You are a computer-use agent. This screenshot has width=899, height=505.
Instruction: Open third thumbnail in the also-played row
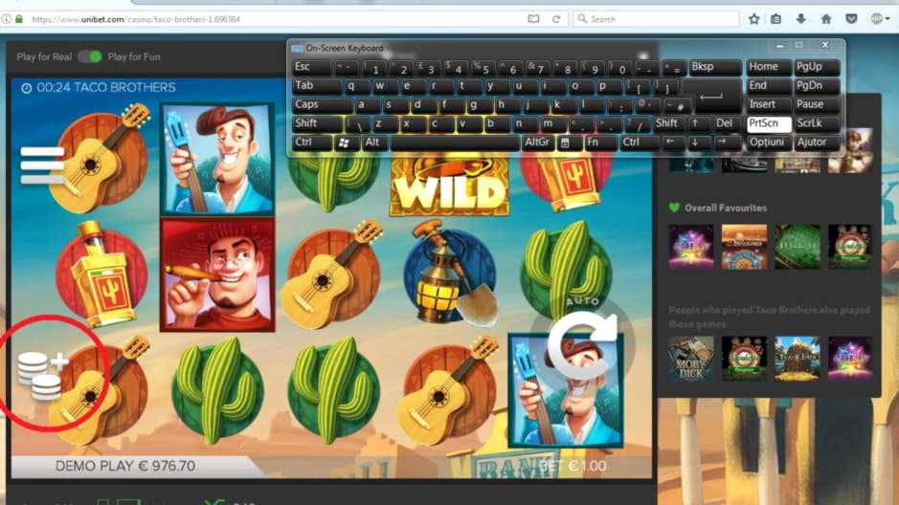point(797,359)
